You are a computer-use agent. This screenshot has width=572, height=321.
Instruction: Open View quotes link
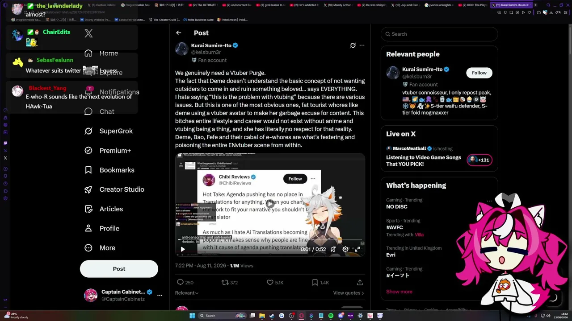[349, 293]
